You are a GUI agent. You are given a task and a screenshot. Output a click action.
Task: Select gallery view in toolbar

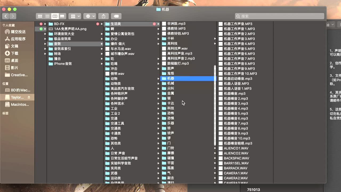pyautogui.click(x=62, y=16)
